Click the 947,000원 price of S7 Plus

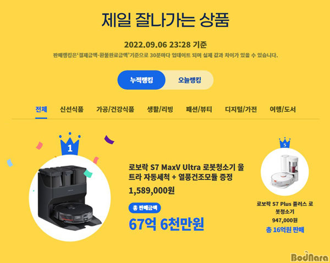pos(285,221)
